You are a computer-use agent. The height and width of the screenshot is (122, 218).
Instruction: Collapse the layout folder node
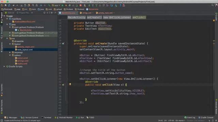[x=10, y=44]
